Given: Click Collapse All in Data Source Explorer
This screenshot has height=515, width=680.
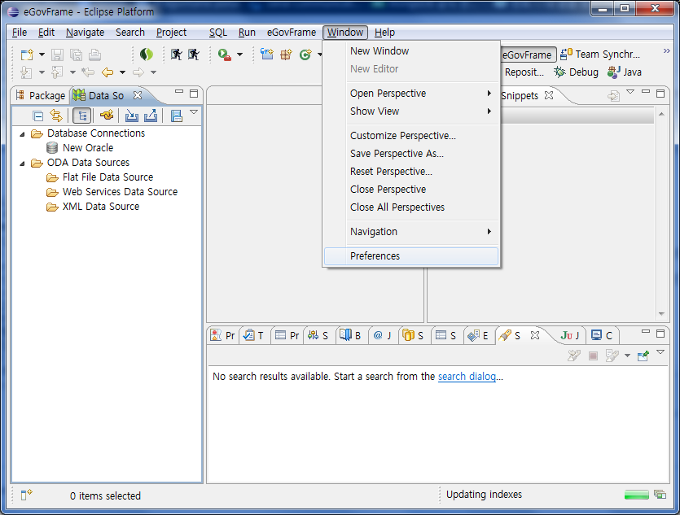Looking at the screenshot, I should 38,116.
